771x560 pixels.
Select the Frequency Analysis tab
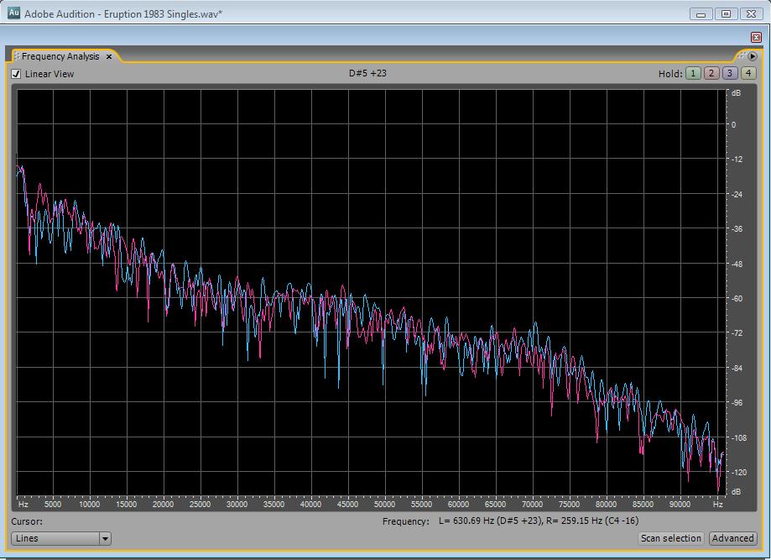(60, 57)
